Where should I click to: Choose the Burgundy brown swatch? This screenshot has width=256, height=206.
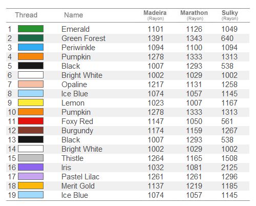click(x=31, y=130)
